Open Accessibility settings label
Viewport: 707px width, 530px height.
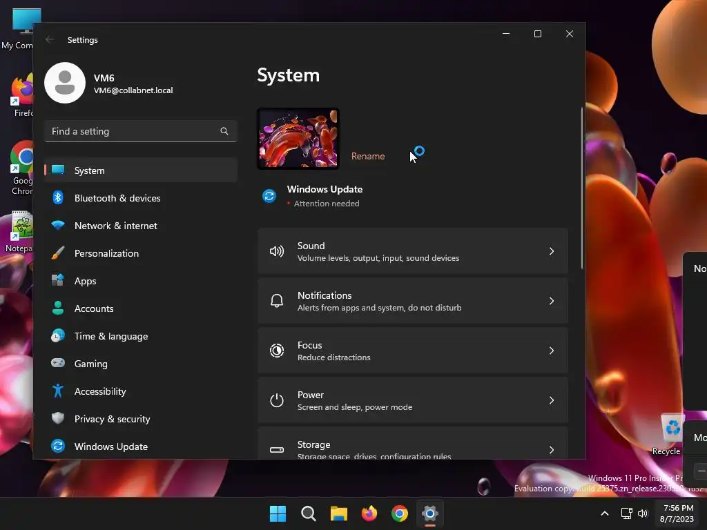[x=100, y=392]
